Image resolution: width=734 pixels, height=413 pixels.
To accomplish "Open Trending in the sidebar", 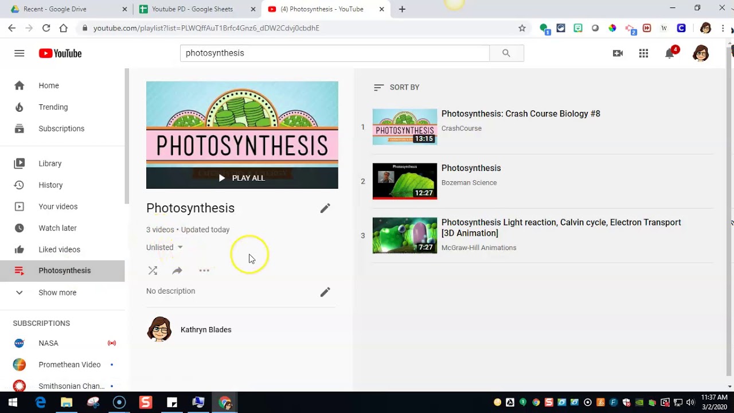I will [63, 107].
